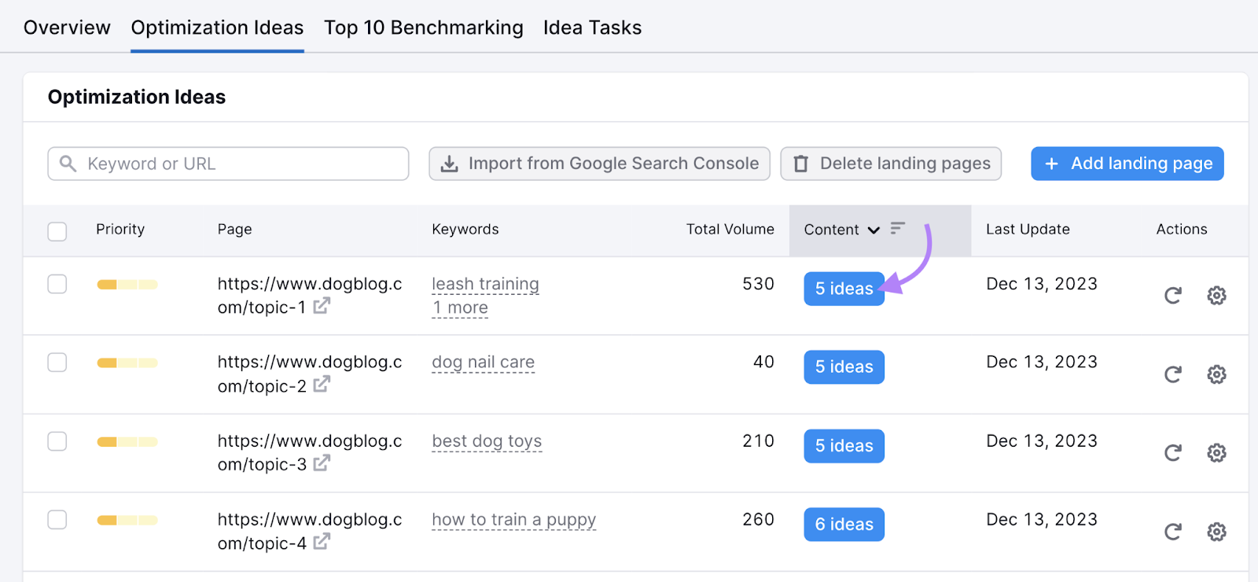Click the priority bar for topic-1
The image size is (1258, 582).
coord(127,285)
